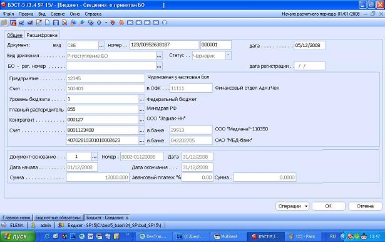The image size is (385, 242).
Task: Click document number field 123/00952638187
Action: point(164,45)
